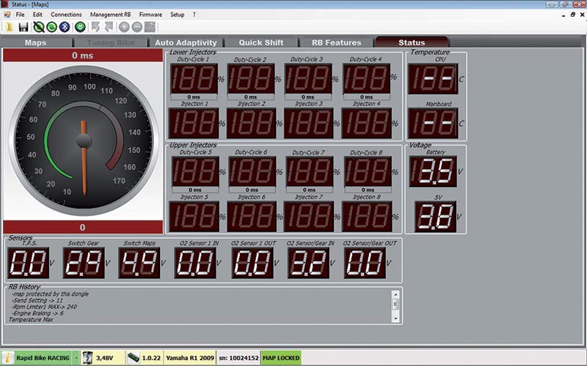Click the yellow info icon in status bar

pyautogui.click(x=7, y=357)
